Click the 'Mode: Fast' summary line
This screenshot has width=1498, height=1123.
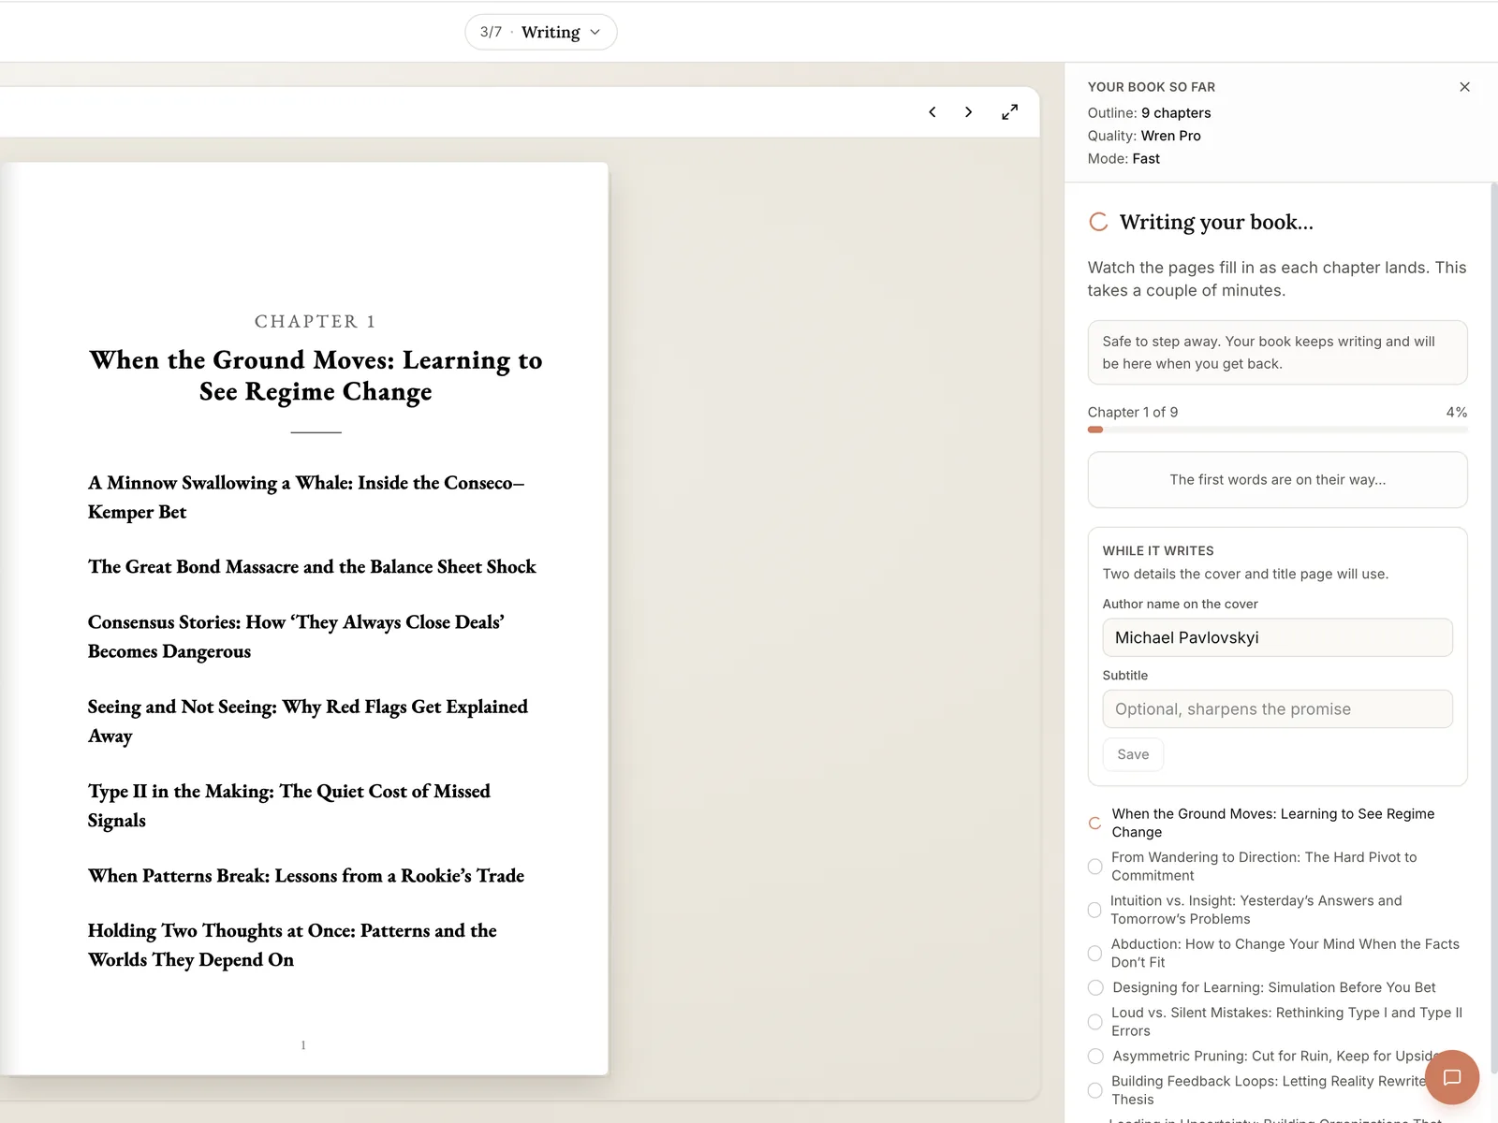point(1123,159)
